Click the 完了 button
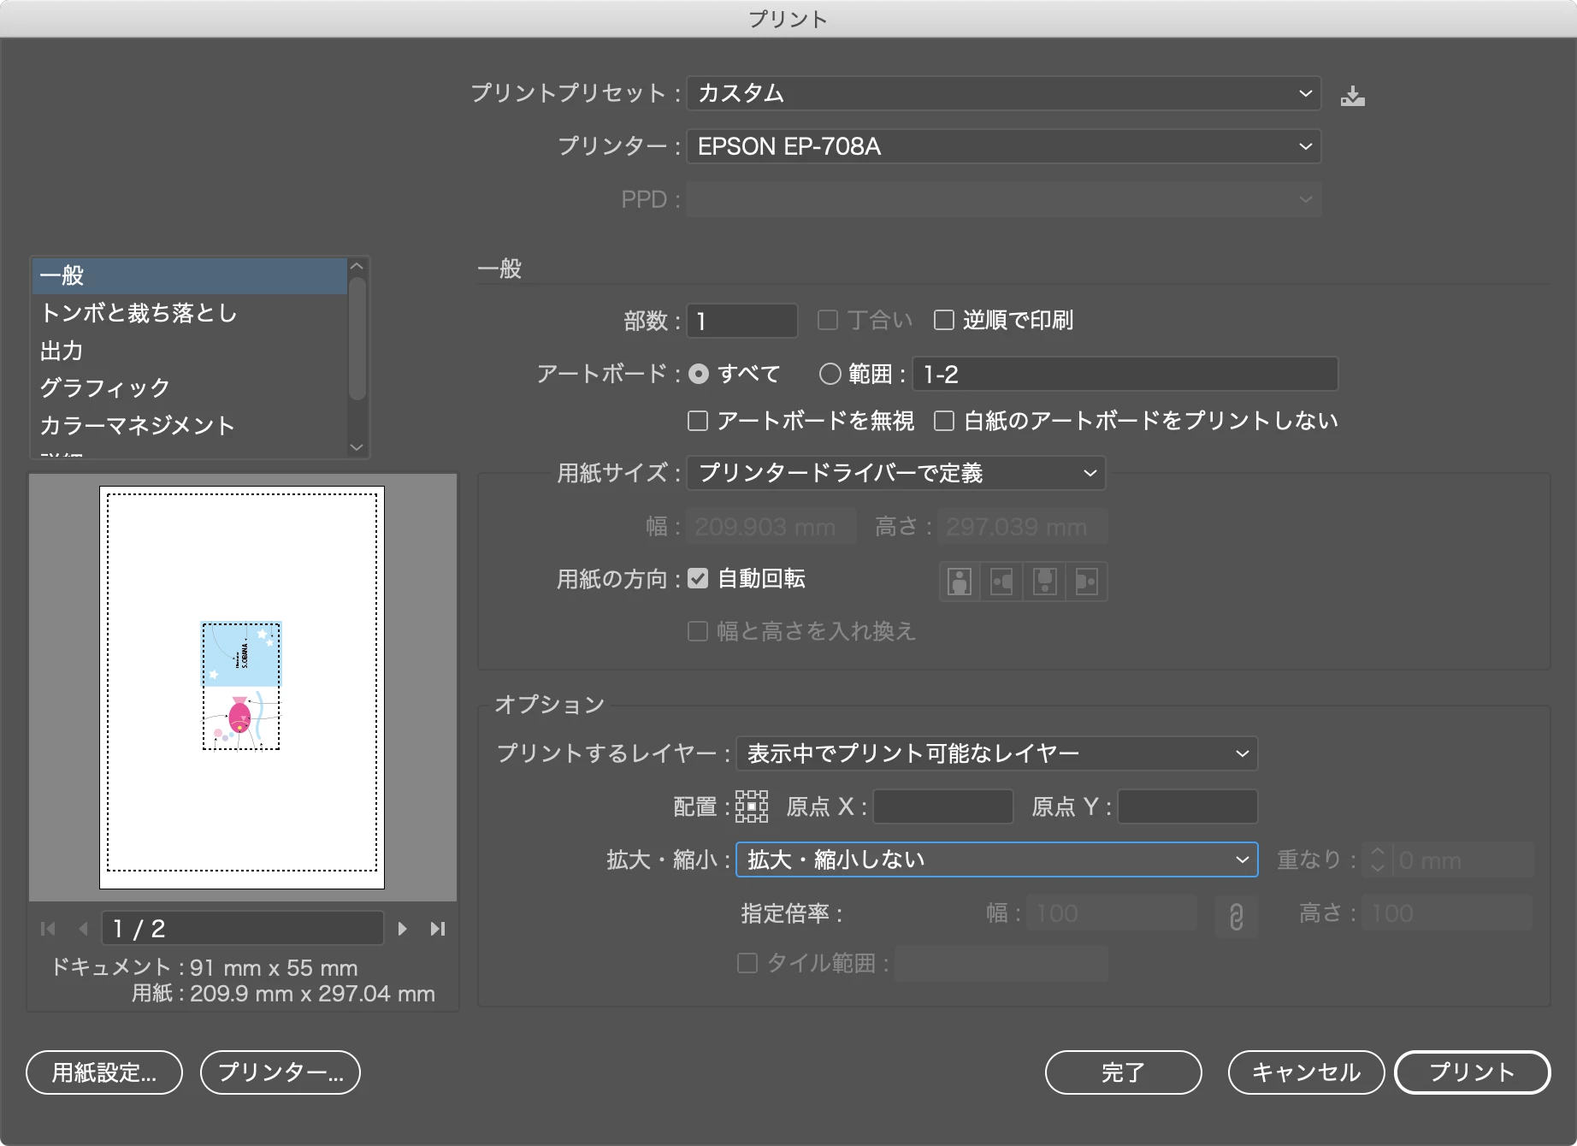Viewport: 1577px width, 1146px height. tap(1124, 1072)
